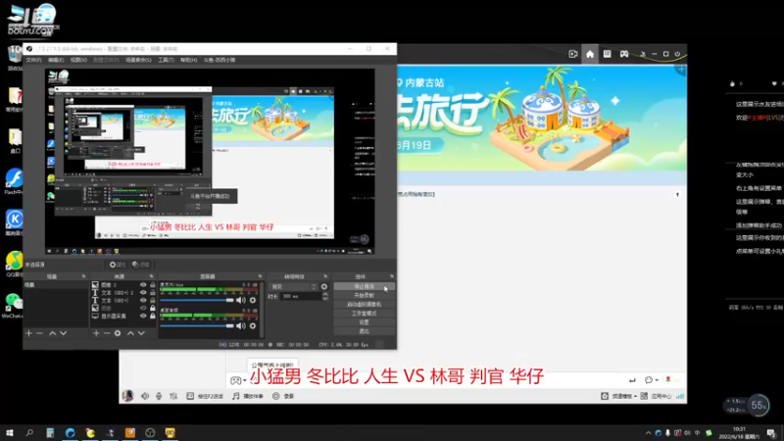Open Windows Start menu
The image size is (784, 441).
coord(10,433)
